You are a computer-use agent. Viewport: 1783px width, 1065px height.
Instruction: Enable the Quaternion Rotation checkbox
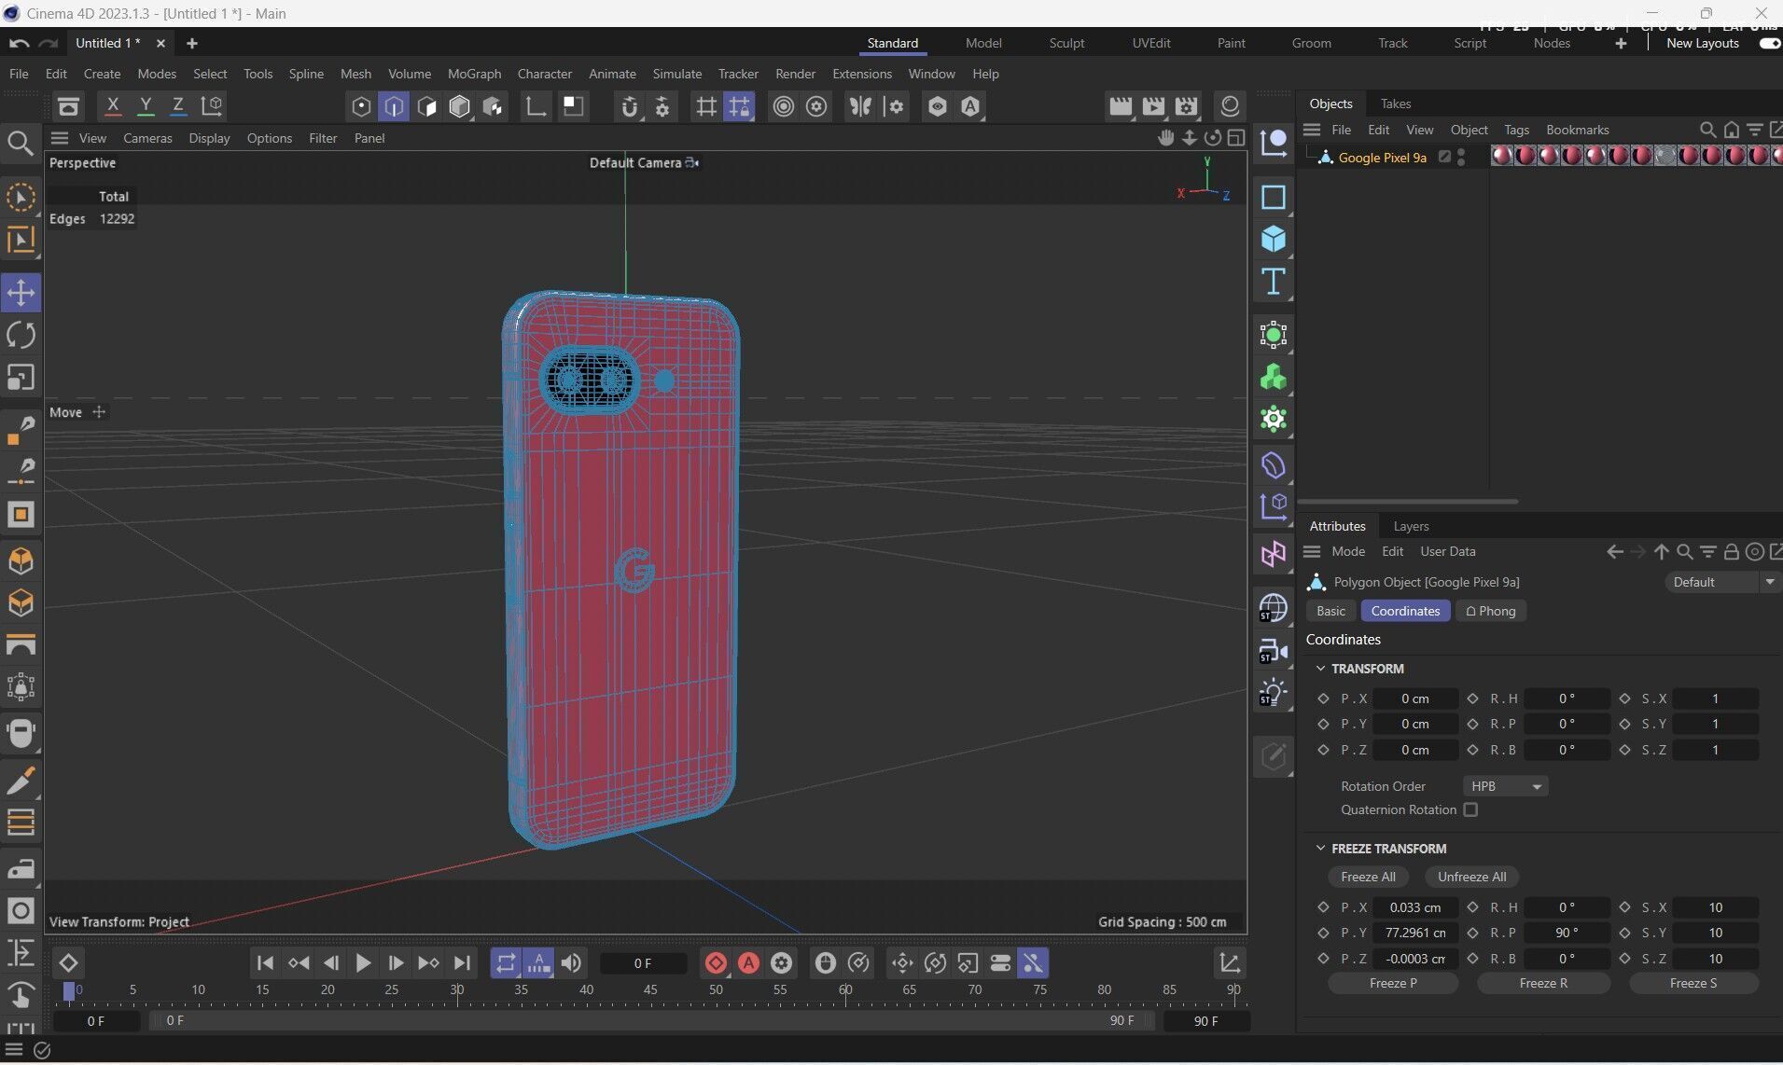1471,809
